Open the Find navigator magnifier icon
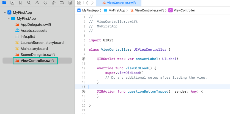Screen dimensions: 230x114 [x=29, y=3]
